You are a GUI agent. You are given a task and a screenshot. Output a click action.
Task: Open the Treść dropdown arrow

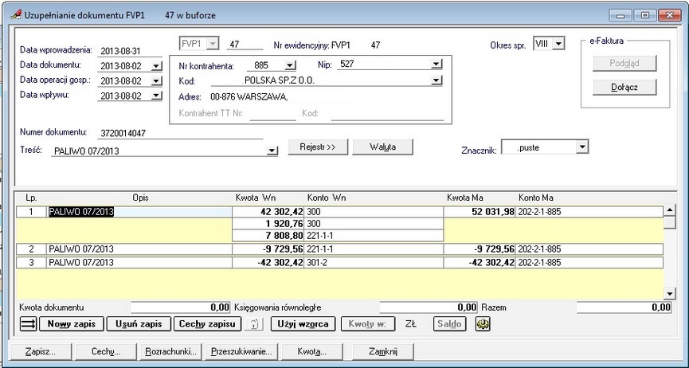[x=272, y=151]
